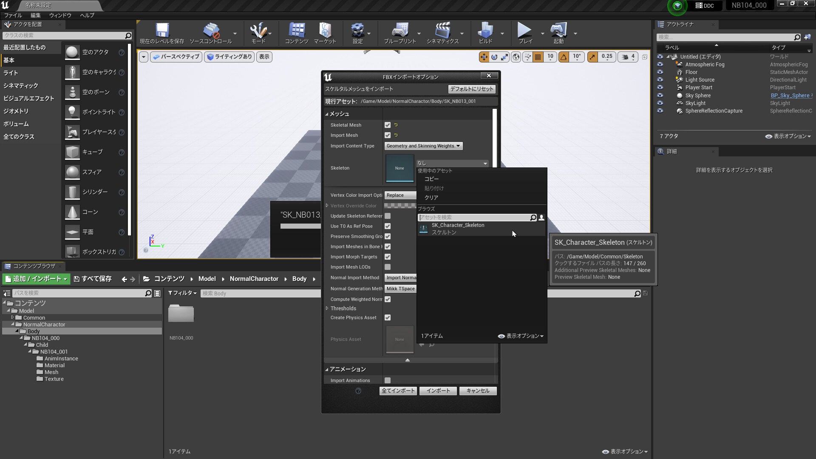Image resolution: width=816 pixels, height=459 pixels.
Task: Toggle Create Physics Asset checkbox
Action: pos(388,317)
